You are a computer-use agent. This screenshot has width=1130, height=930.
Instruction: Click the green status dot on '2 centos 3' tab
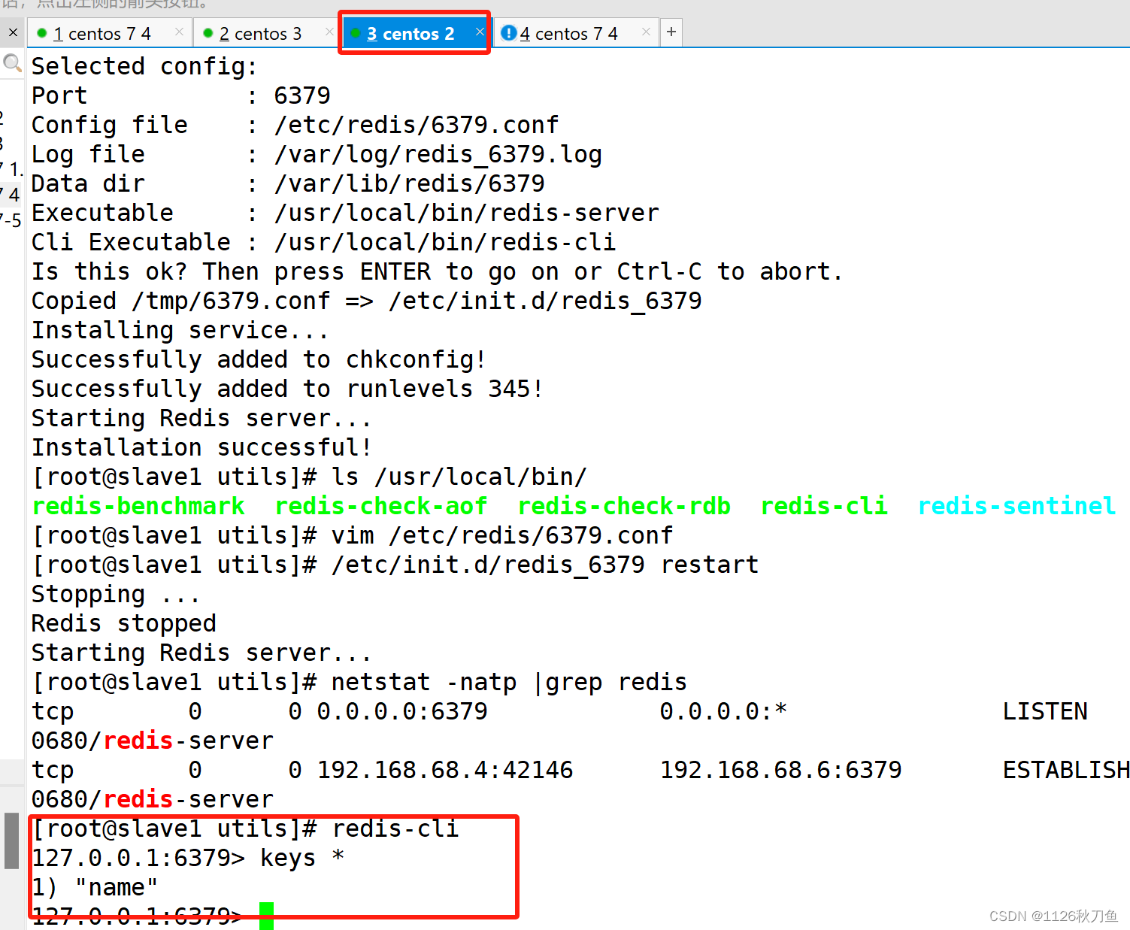click(208, 33)
